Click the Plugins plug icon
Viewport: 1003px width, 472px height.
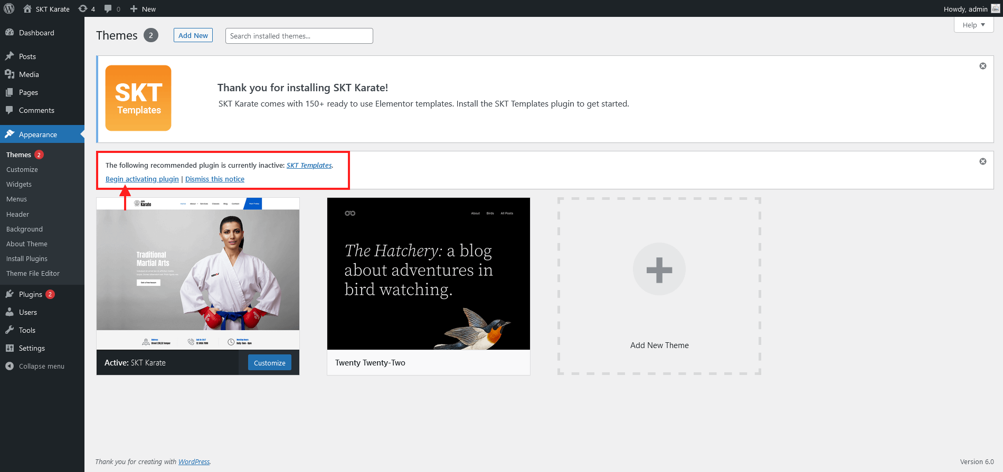coord(10,294)
